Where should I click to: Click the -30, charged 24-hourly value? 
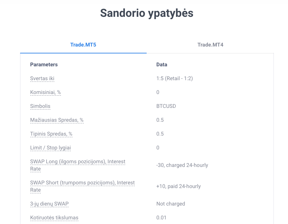pos(182,165)
